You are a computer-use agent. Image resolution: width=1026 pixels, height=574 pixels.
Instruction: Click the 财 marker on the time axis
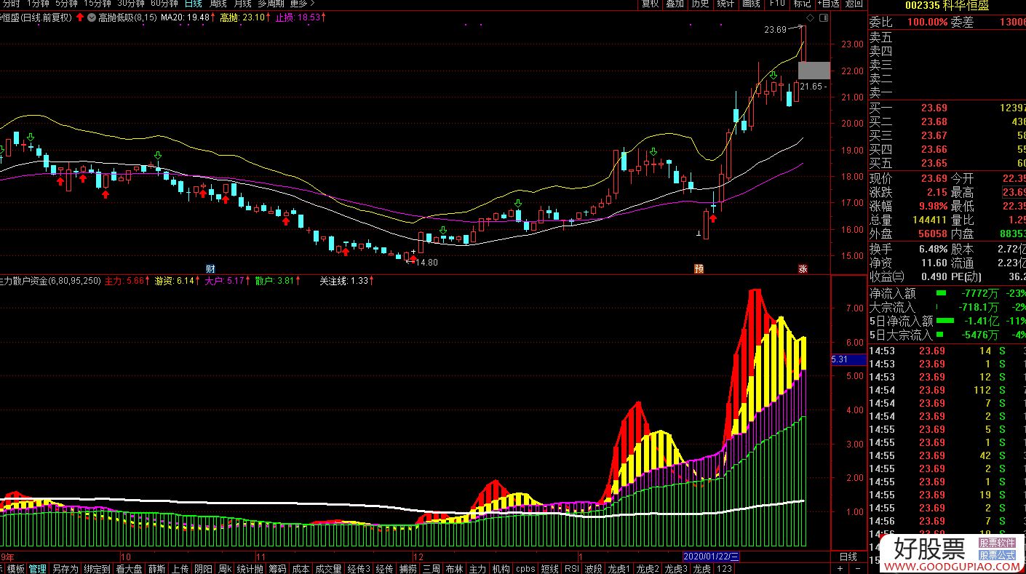(210, 268)
